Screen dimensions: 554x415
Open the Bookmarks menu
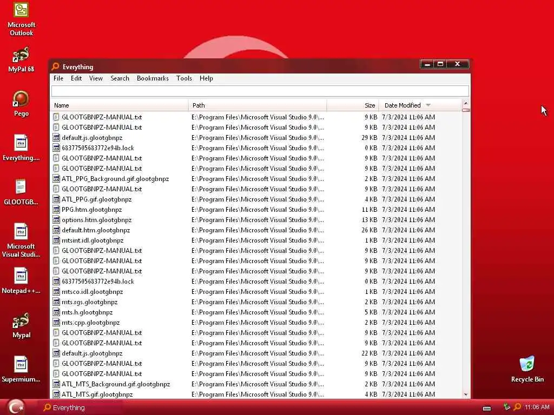[153, 78]
